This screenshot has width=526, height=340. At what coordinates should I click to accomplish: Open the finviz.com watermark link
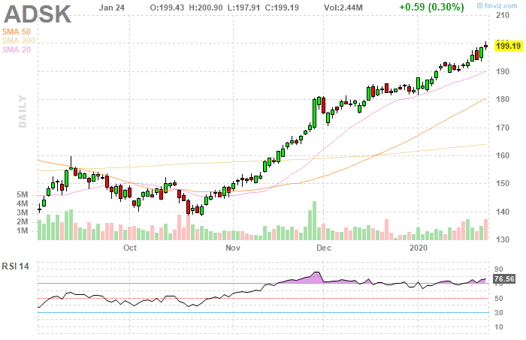coord(497,6)
